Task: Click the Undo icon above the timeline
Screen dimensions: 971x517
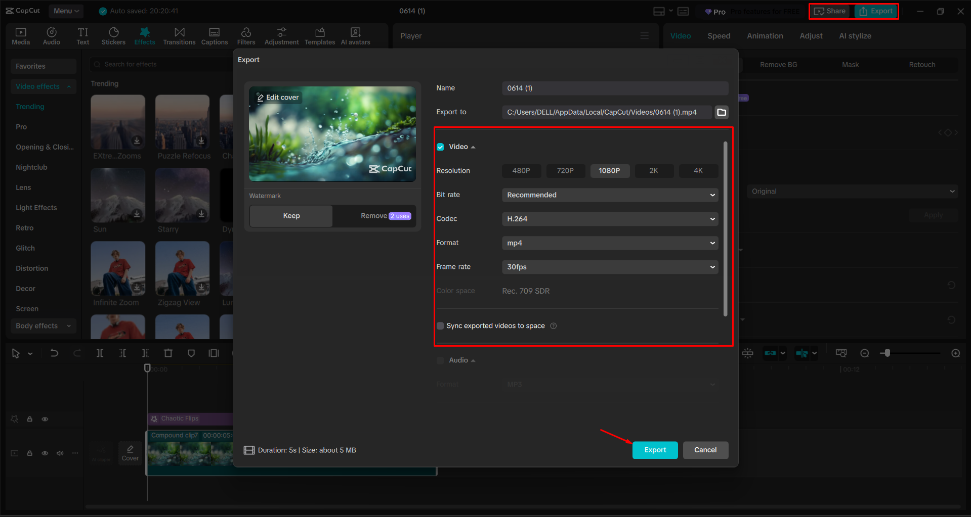Action: tap(54, 353)
